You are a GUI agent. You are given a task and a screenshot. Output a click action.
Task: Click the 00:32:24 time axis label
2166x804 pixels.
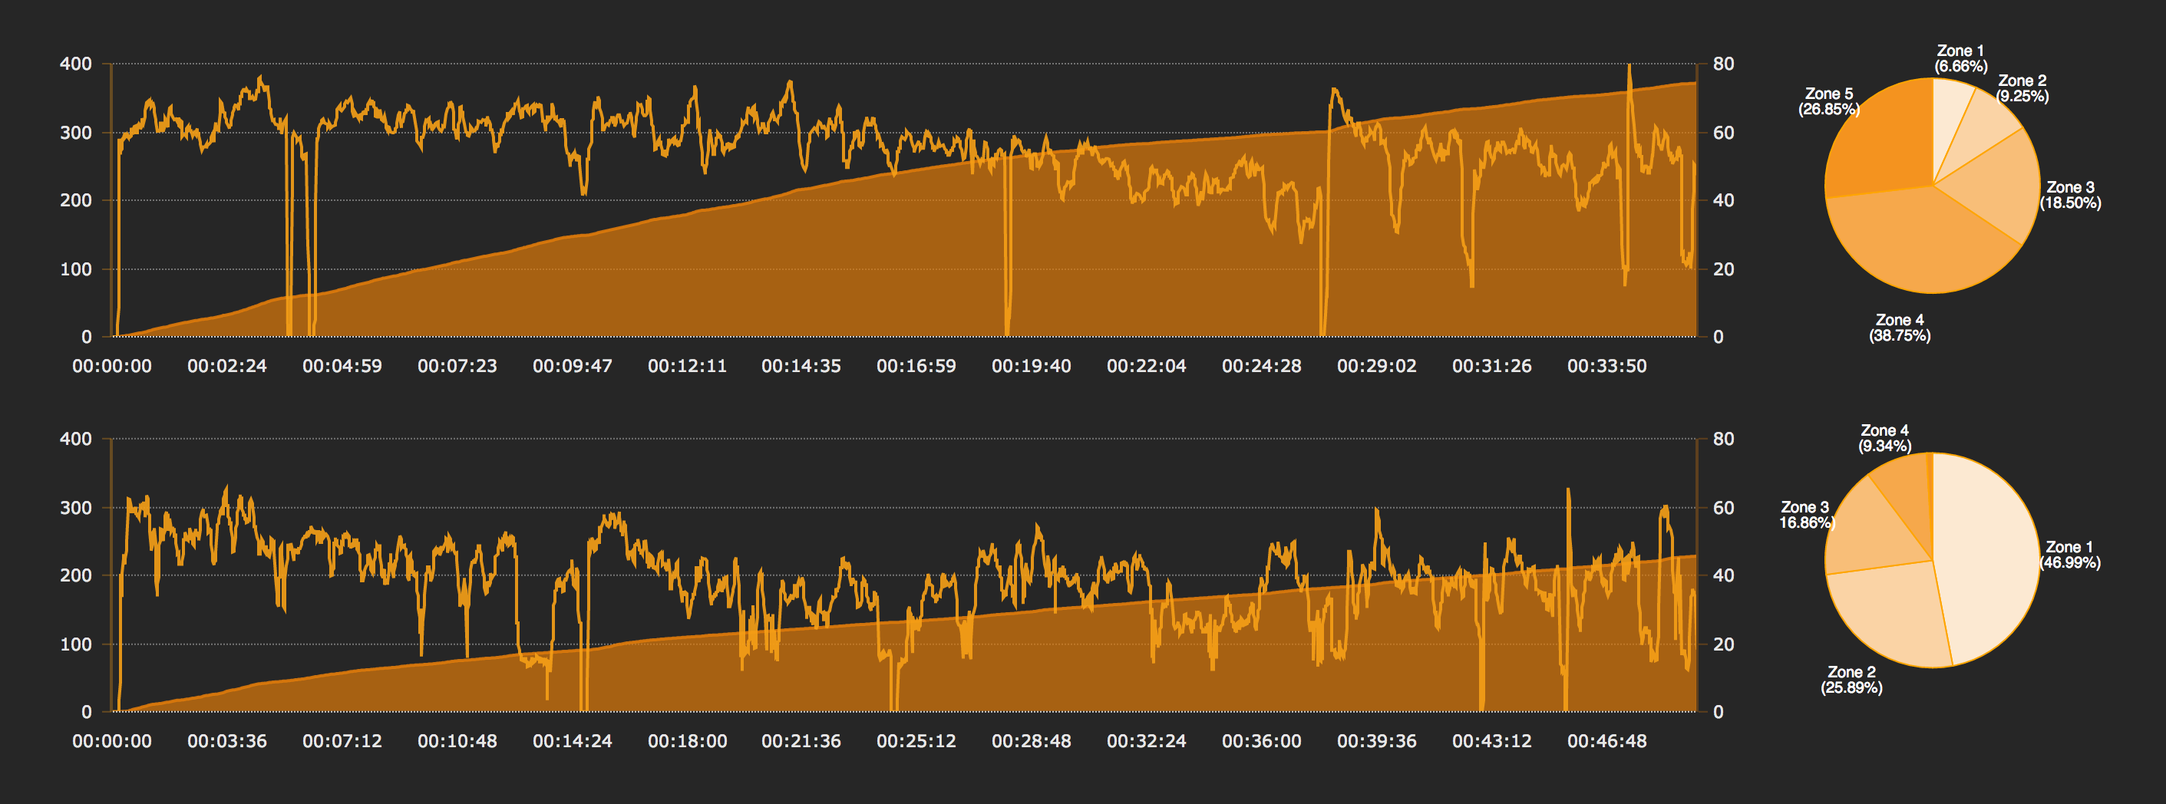(1147, 742)
